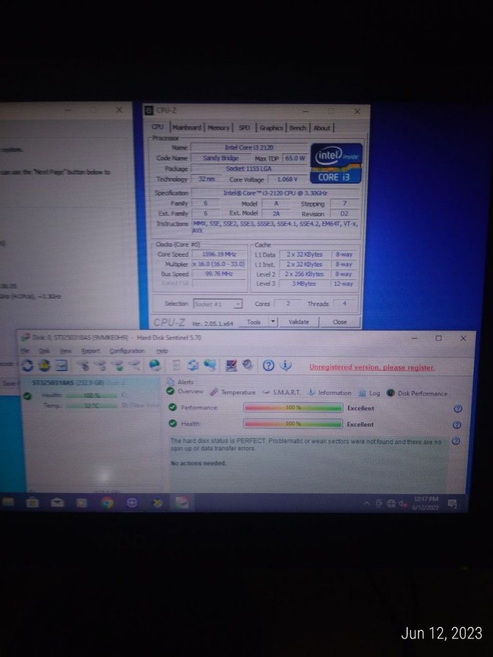The image size is (493, 657).
Task: Click the Information icon next to S.M.A.R.T.
Action: [x=310, y=392]
